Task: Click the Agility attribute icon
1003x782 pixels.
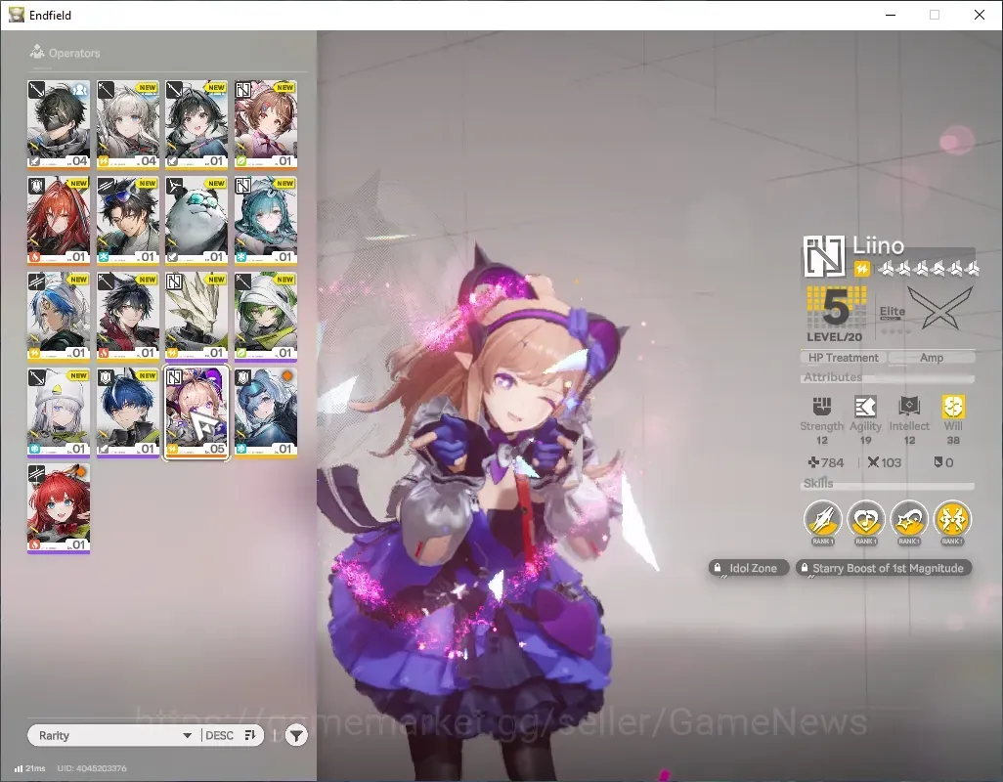Action: click(x=865, y=406)
